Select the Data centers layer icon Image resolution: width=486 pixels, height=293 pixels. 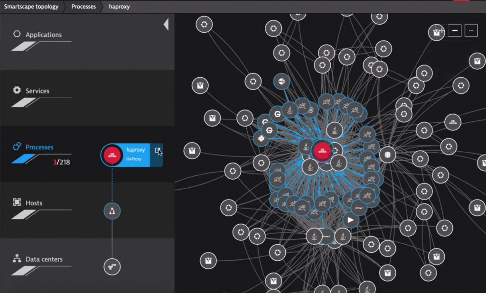[17, 259]
